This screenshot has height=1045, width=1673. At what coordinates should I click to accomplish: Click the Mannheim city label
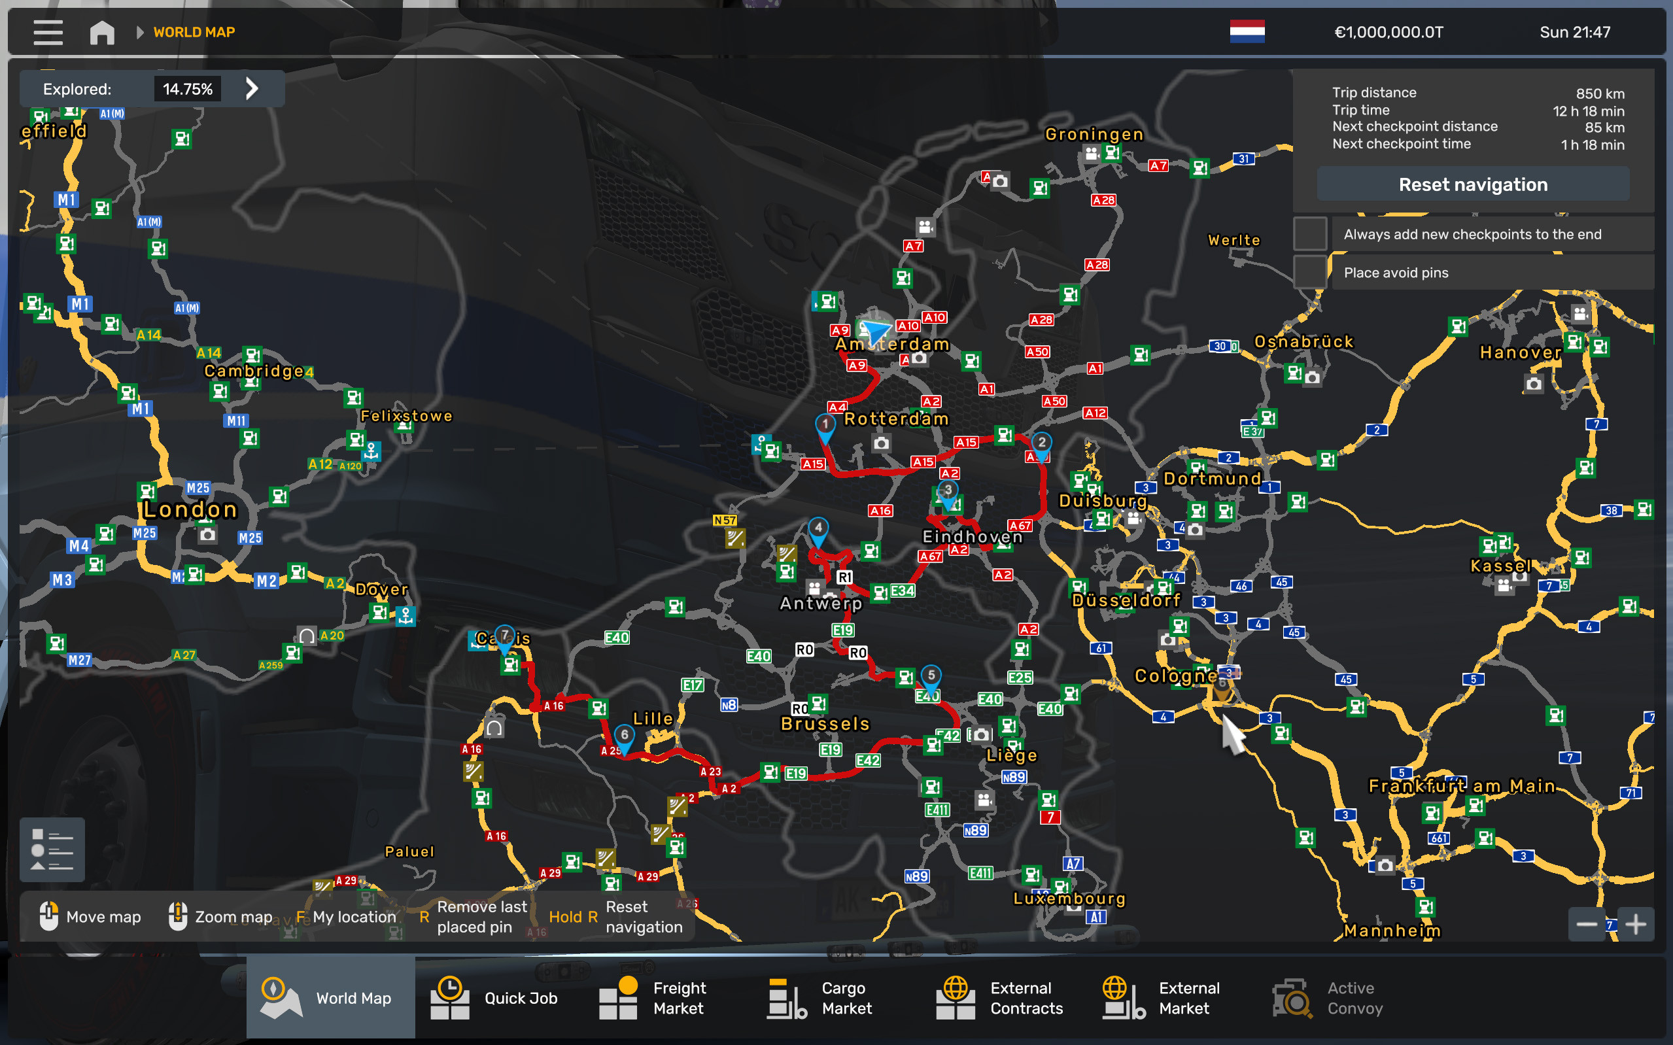[1392, 931]
